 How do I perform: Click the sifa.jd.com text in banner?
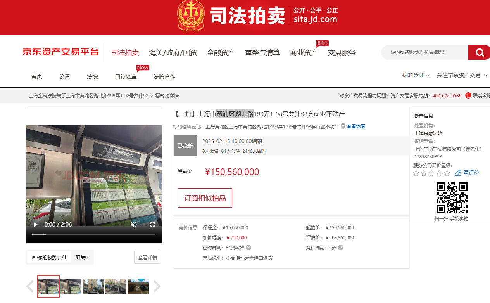[x=315, y=20]
